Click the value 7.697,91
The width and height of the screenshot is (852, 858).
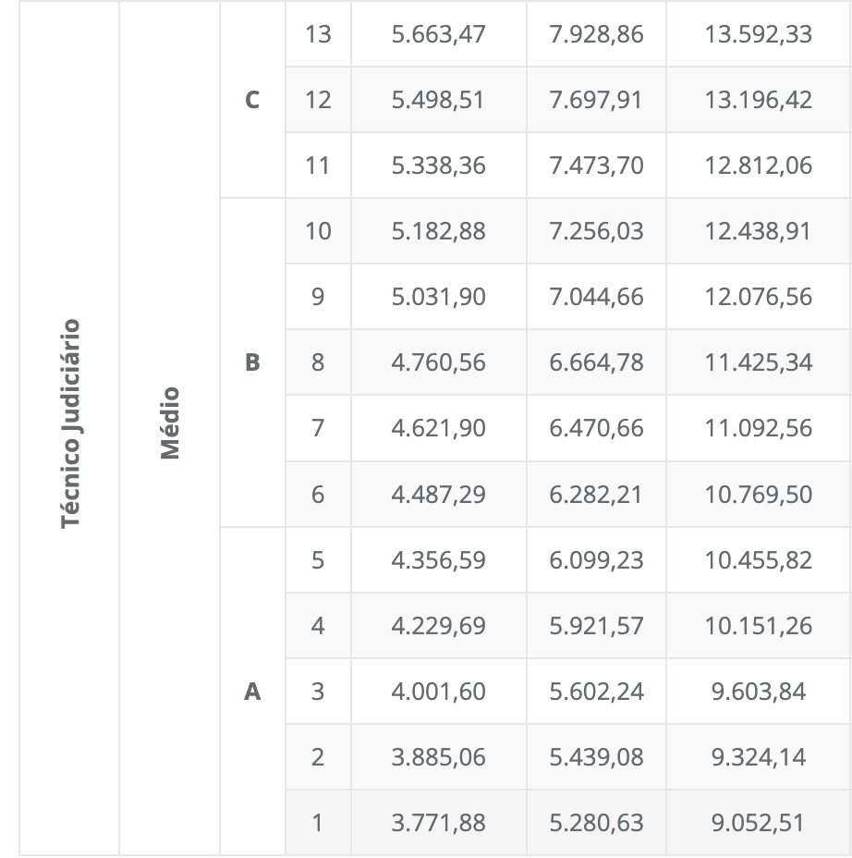[596, 100]
